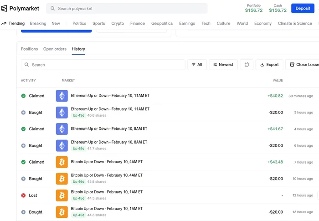Click the Export button label
This screenshot has height=221, width=319.
273,65
